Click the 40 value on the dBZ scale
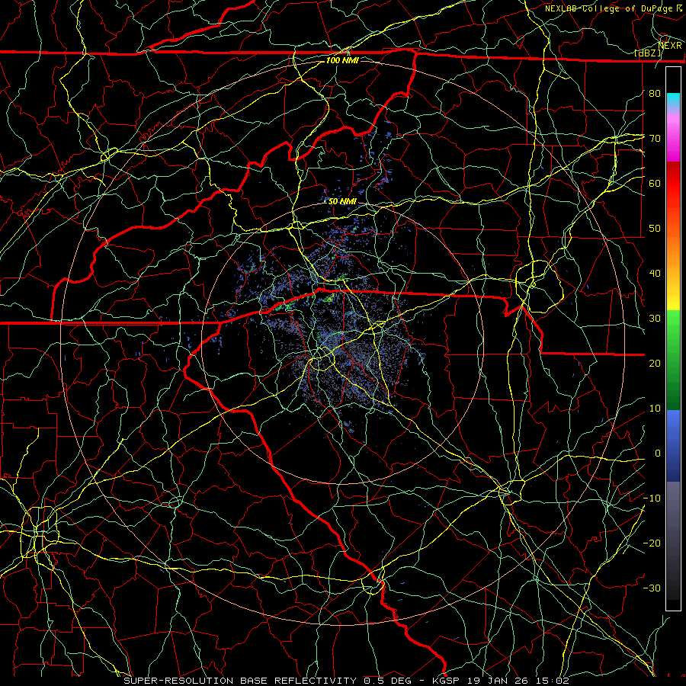The image size is (686, 686). pos(655,274)
